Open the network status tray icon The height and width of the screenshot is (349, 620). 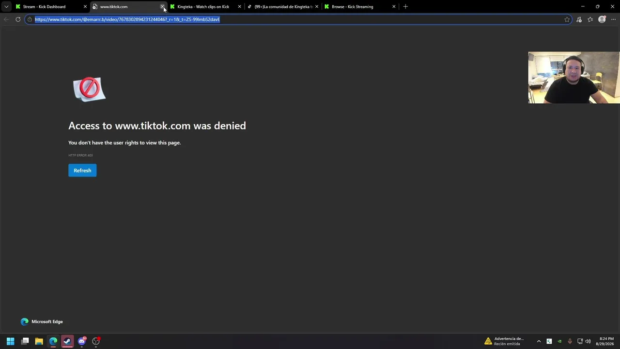pyautogui.click(x=580, y=341)
